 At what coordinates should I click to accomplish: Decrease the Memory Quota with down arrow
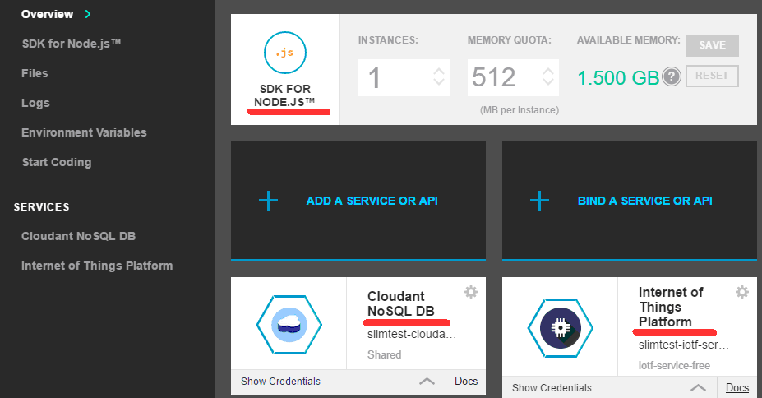tap(548, 82)
